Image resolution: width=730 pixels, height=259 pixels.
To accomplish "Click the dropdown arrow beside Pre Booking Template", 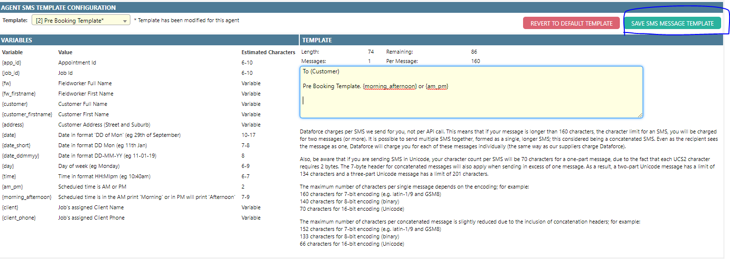I will coord(125,21).
